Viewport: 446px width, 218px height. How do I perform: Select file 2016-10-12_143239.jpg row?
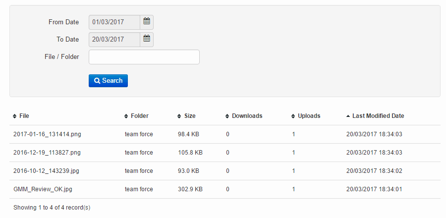coord(224,171)
